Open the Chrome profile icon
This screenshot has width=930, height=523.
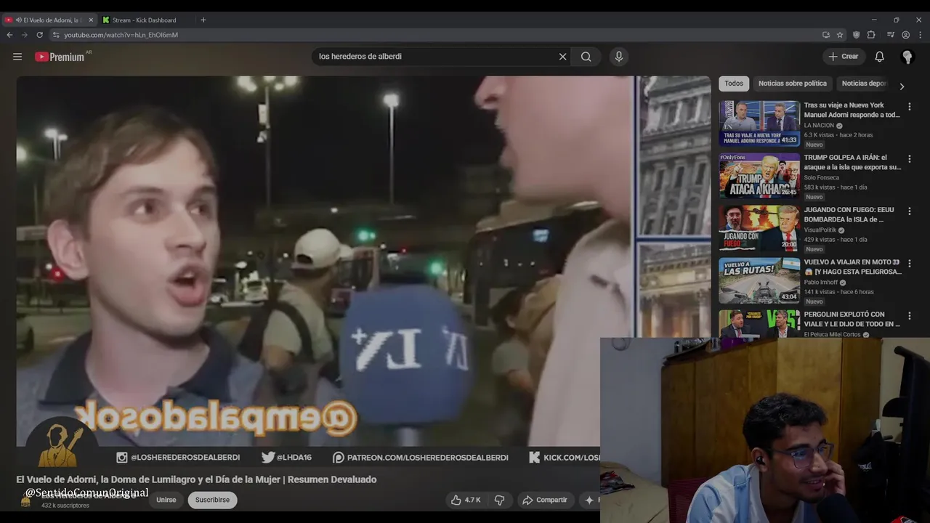905,35
